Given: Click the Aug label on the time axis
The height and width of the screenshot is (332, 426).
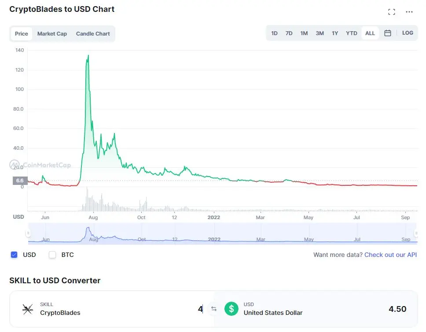Looking at the screenshot, I should pos(93,217).
